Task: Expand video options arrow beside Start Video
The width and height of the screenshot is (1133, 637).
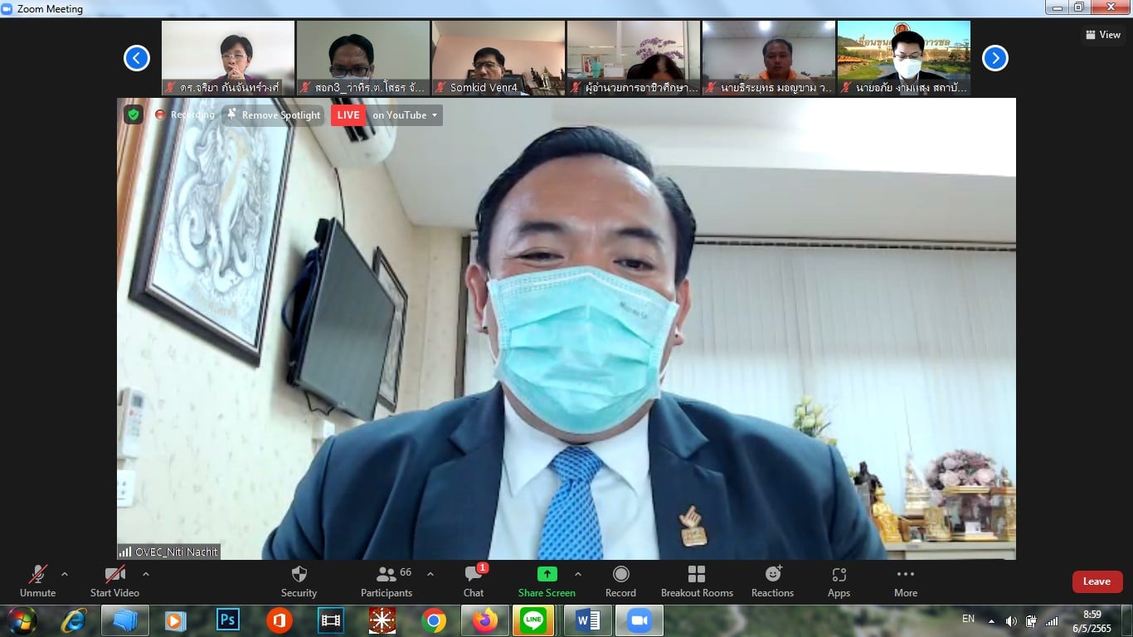Action: tap(146, 574)
